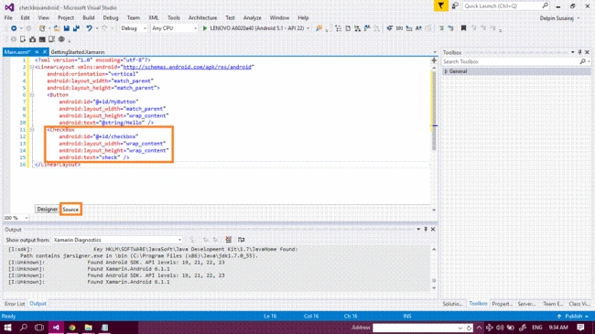Click the Output panel vertical scrollbar
This screenshot has height=334, width=595.
[434, 269]
